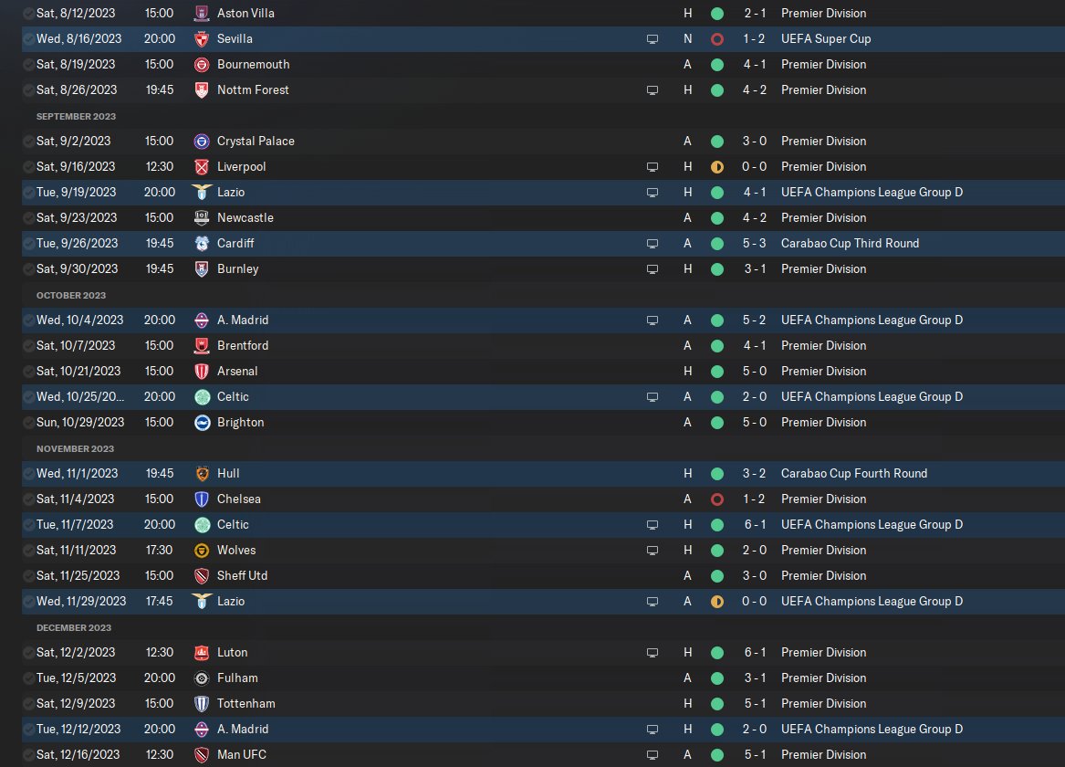Toggle the checkmark beside the Bournemouth fixture
1065x767 pixels.
(28, 65)
